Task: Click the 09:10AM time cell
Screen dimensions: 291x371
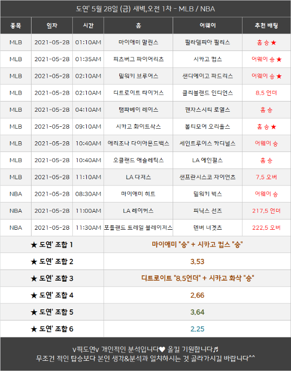Action: [x=88, y=127]
